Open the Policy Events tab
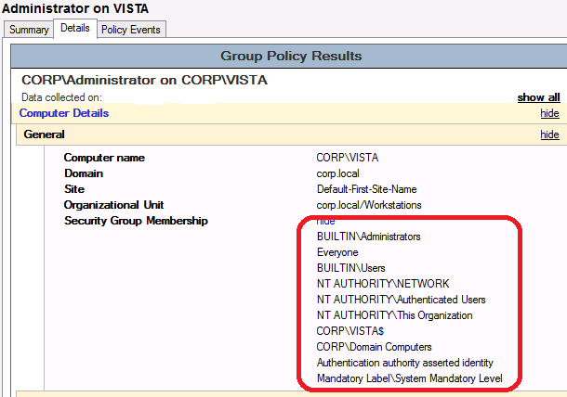 pos(130,30)
